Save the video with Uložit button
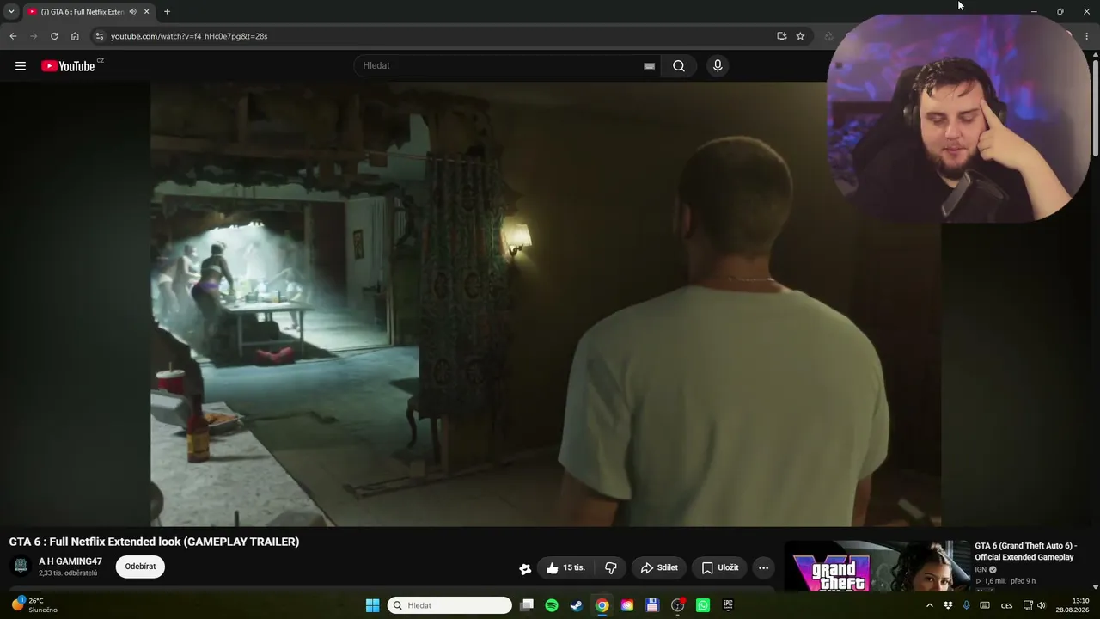The image size is (1100, 619). [x=720, y=567]
